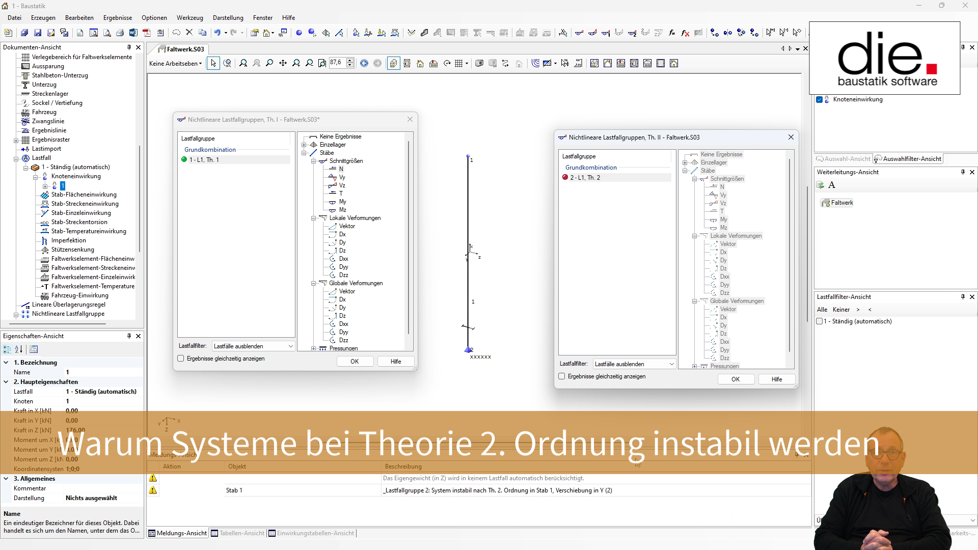This screenshot has width=978, height=550.
Task: Click the fx with red X icon
Action: pyautogui.click(x=685, y=33)
